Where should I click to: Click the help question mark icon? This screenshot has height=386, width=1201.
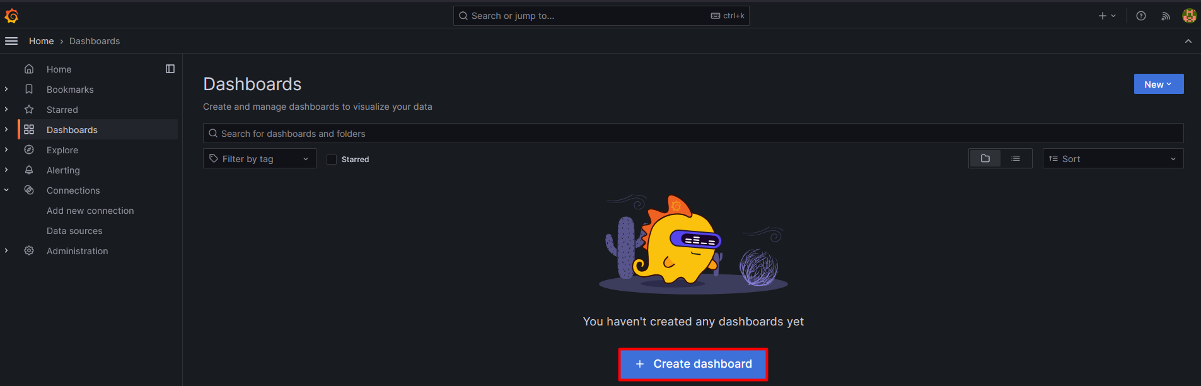tap(1141, 16)
